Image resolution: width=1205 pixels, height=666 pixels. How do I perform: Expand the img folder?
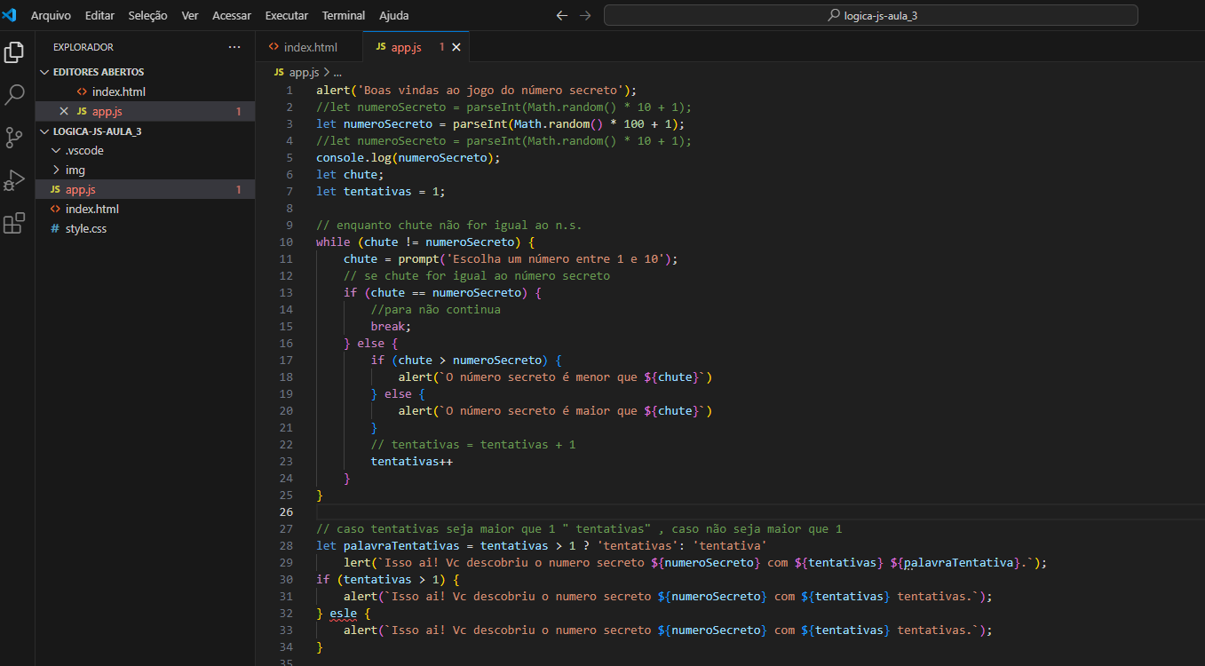click(57, 170)
